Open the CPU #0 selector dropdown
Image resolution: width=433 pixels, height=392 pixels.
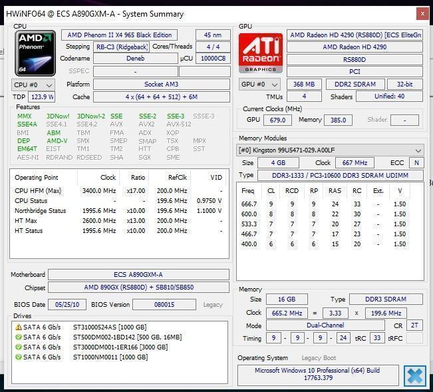coord(33,85)
